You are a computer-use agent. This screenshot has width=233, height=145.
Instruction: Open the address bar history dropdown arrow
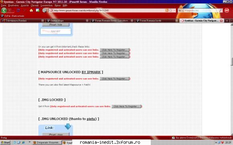[x=174, y=10]
